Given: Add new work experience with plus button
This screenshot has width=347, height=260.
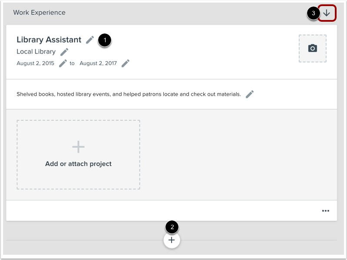Looking at the screenshot, I should [172, 240].
